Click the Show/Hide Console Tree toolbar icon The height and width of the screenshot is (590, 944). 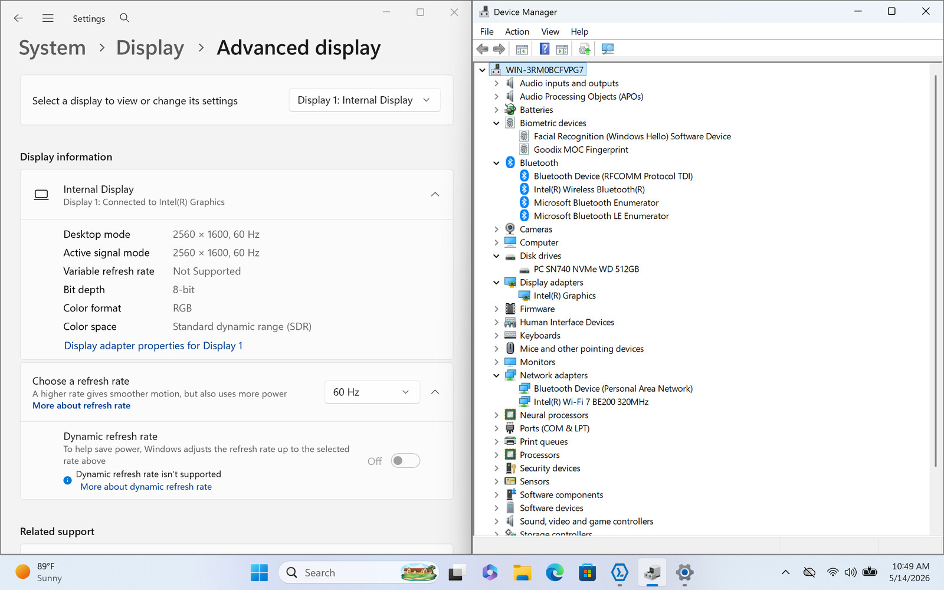click(522, 49)
